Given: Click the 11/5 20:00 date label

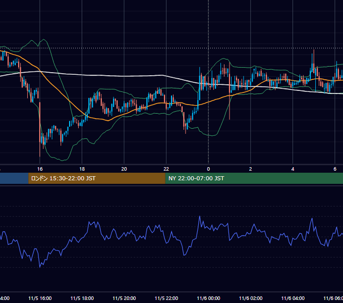Looking at the screenshot, I should pyautogui.click(x=124, y=298).
